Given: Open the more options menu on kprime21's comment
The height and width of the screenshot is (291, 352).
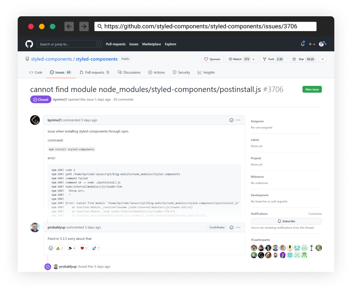Looking at the screenshot, I should pyautogui.click(x=238, y=120).
